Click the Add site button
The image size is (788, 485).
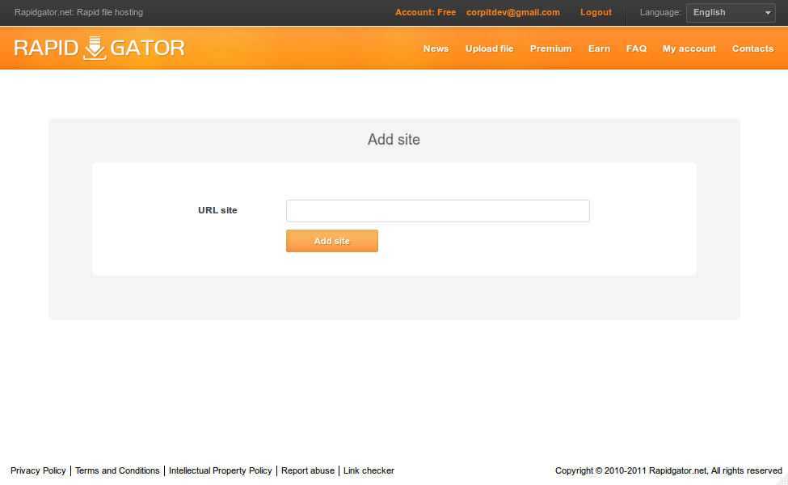[x=331, y=241]
